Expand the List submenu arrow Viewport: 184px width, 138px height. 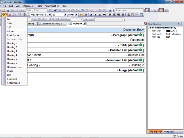pyautogui.click(x=25, y=19)
